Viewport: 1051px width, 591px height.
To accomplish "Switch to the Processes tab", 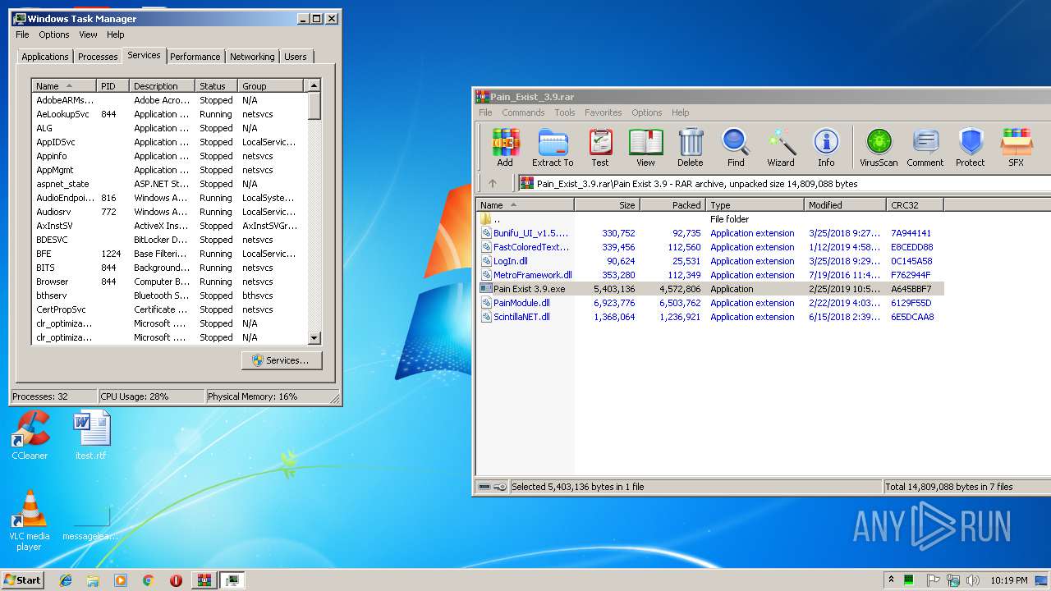I will 98,57.
